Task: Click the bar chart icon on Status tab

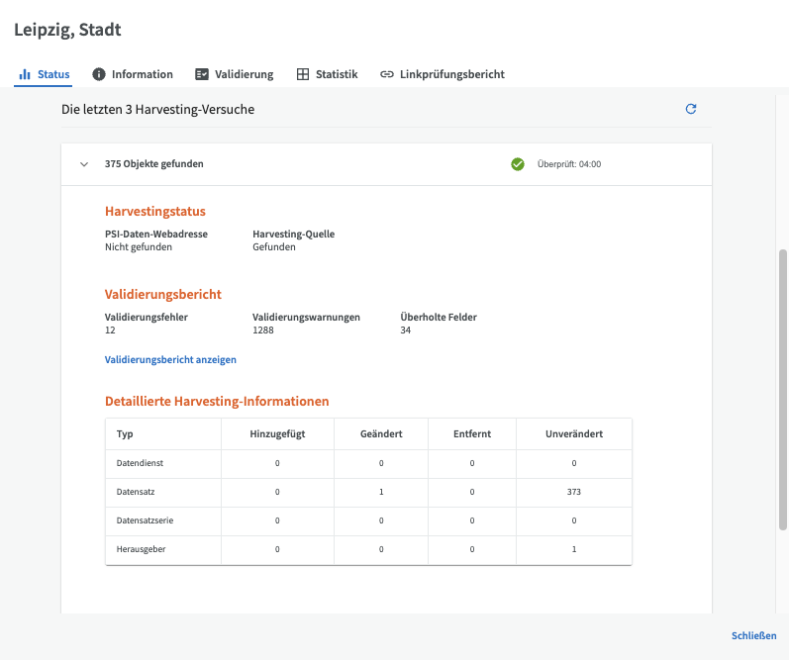Action: point(25,74)
